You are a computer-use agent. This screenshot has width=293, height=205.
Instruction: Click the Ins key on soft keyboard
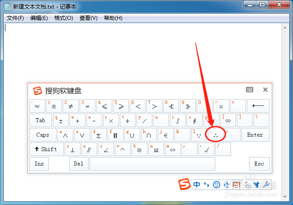(39, 164)
